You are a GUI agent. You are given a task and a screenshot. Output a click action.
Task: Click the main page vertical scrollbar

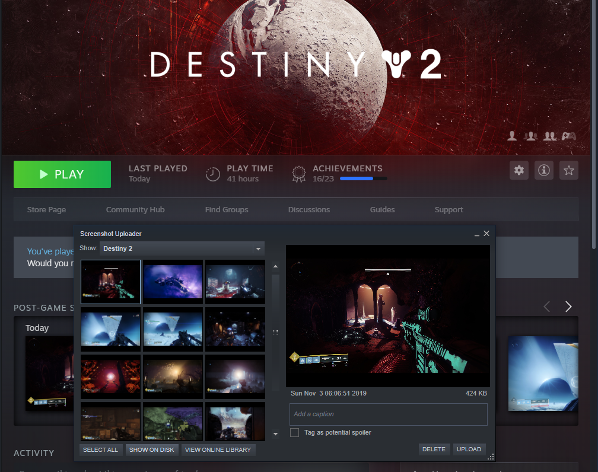(x=594, y=126)
